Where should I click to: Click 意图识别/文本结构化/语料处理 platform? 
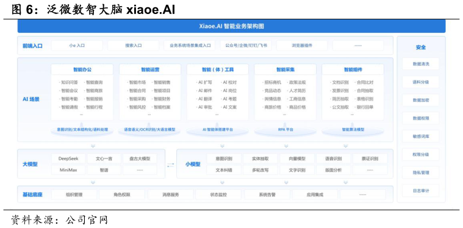tap(82, 129)
